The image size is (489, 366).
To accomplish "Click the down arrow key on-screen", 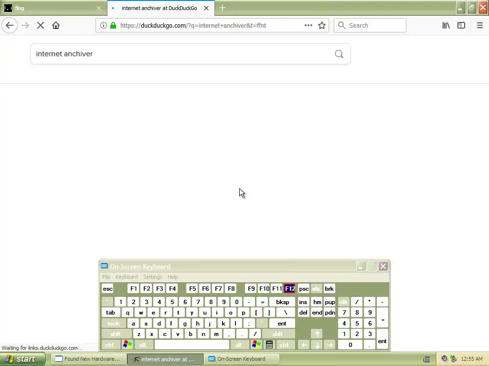I will [x=317, y=345].
